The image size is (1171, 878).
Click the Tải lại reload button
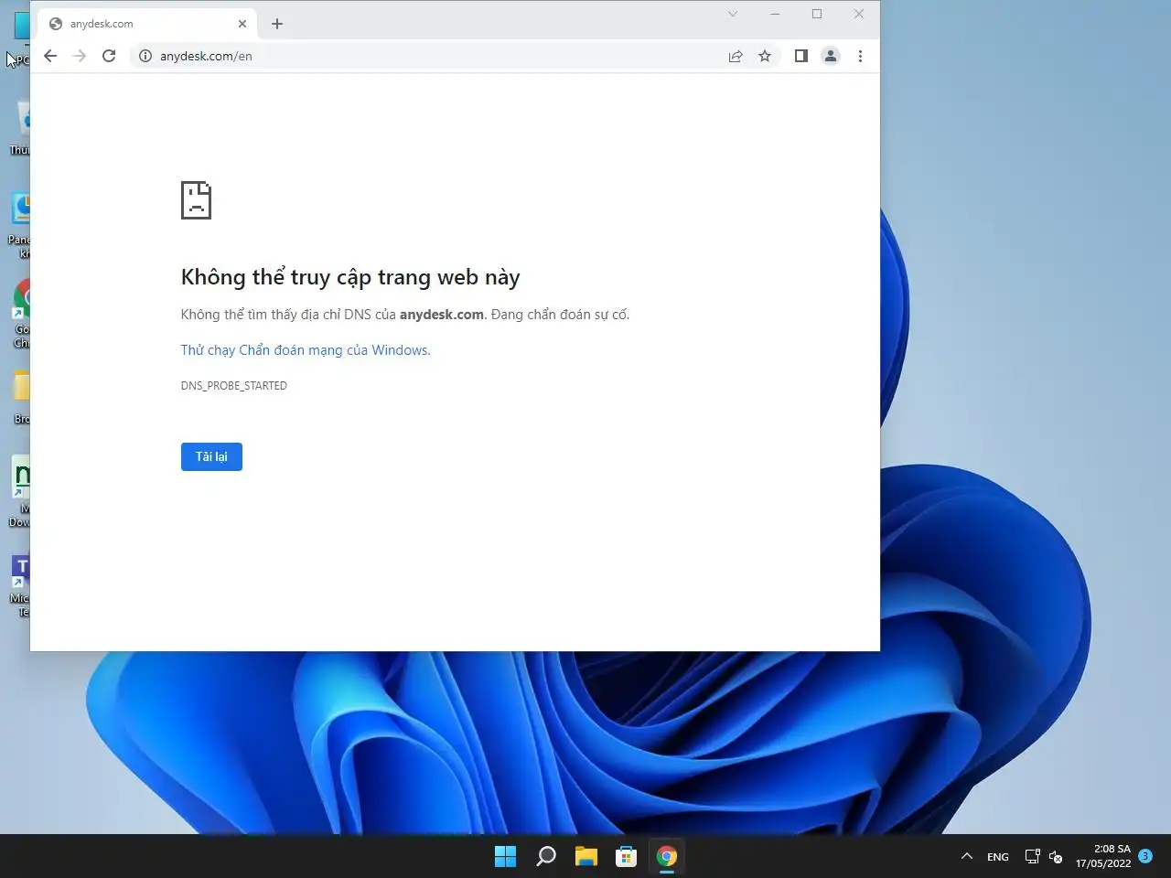coord(211,456)
